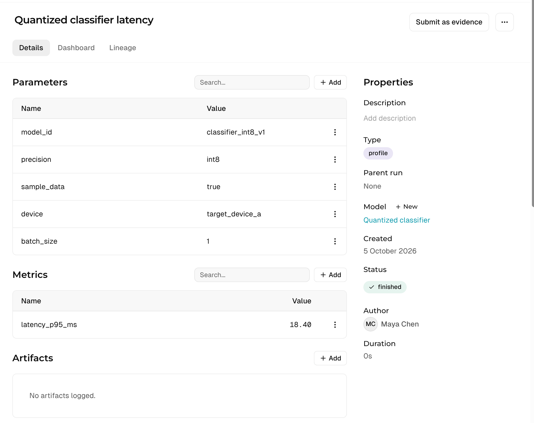Viewport: 534px width, 423px height.
Task: Switch to the Lineage tab
Action: [x=123, y=48]
